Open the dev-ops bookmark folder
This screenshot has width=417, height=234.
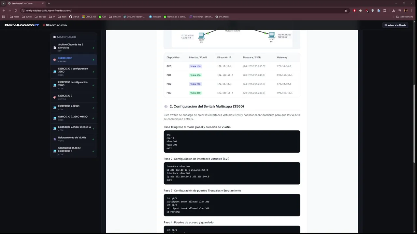pos(40,17)
